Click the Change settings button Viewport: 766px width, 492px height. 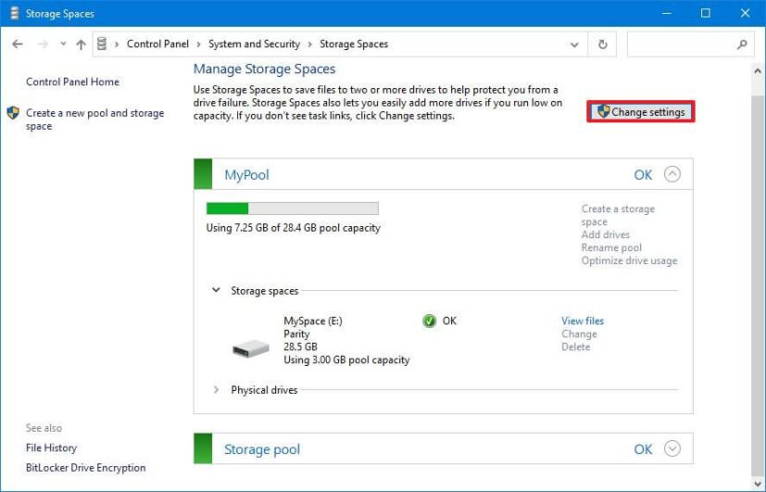click(640, 112)
